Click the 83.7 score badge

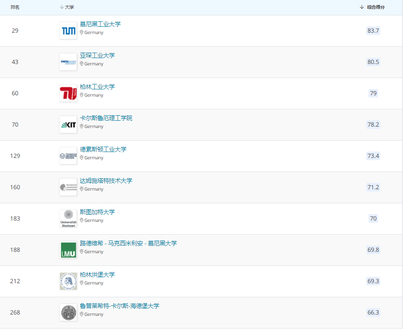(x=373, y=31)
